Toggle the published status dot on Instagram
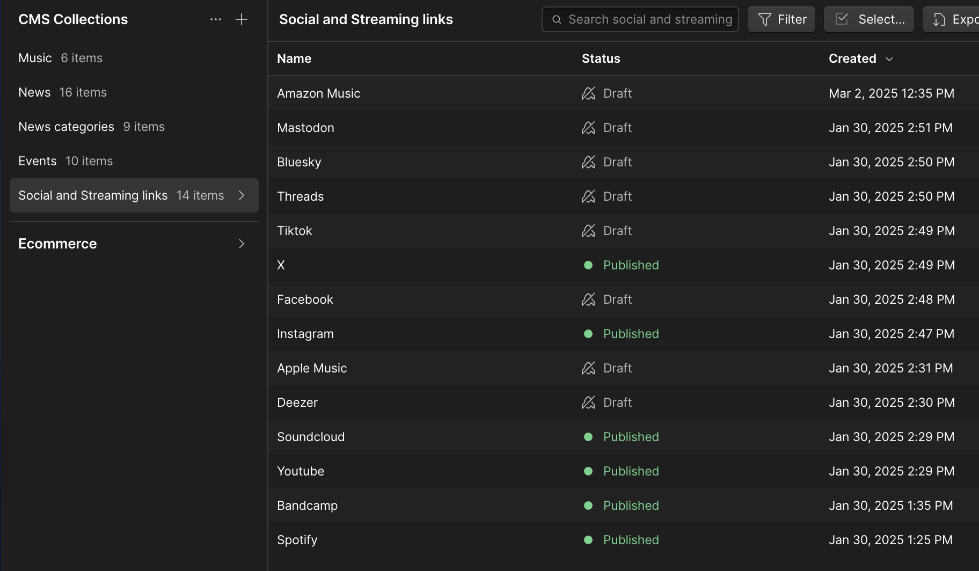This screenshot has height=571, width=979. tap(589, 333)
